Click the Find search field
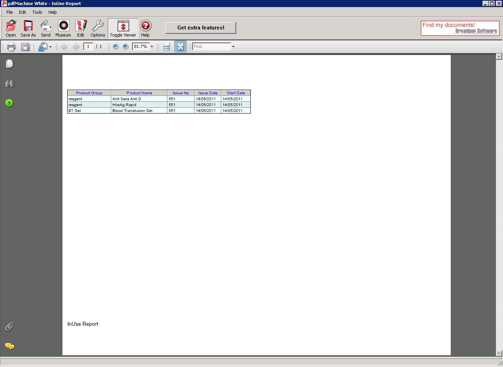This screenshot has height=367, width=503. coord(211,46)
